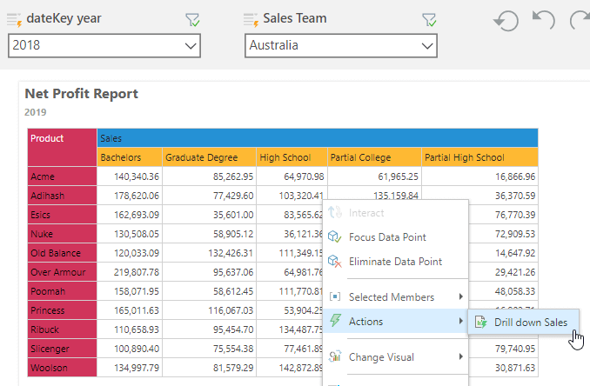Choose Eliminate Data Point menu entry
The width and height of the screenshot is (590, 386).
[x=395, y=262]
